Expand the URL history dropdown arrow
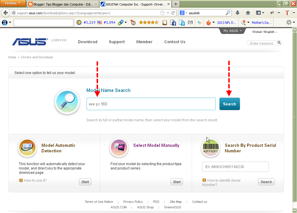This screenshot has width=297, height=213. click(168, 13)
